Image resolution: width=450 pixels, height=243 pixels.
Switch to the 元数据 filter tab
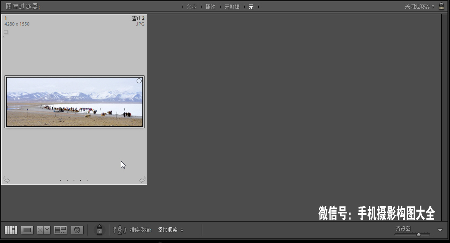(x=232, y=7)
